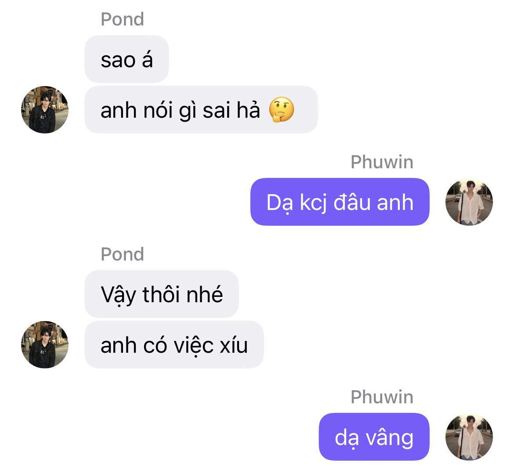The height and width of the screenshot is (474, 514).
Task: Click Phuwin's avatar beside 'Dạ kcj đâu anh'
Action: [x=469, y=202]
